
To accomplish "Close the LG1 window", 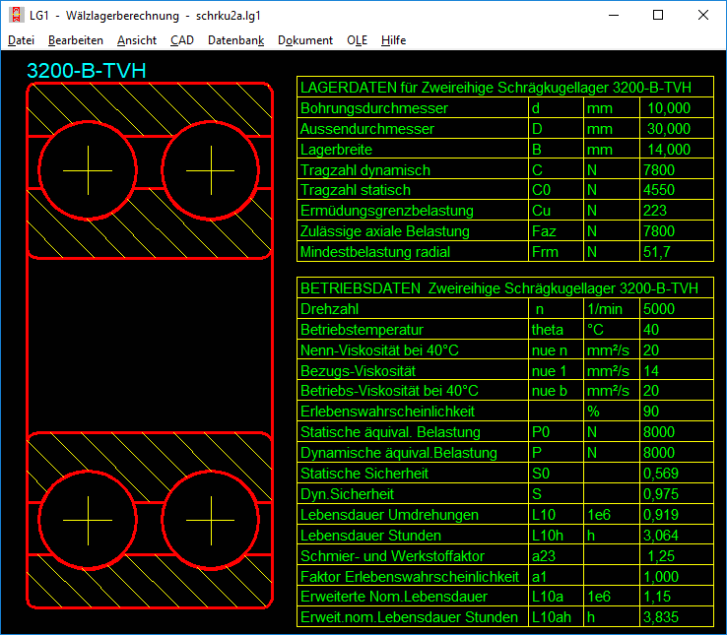I will pos(703,16).
